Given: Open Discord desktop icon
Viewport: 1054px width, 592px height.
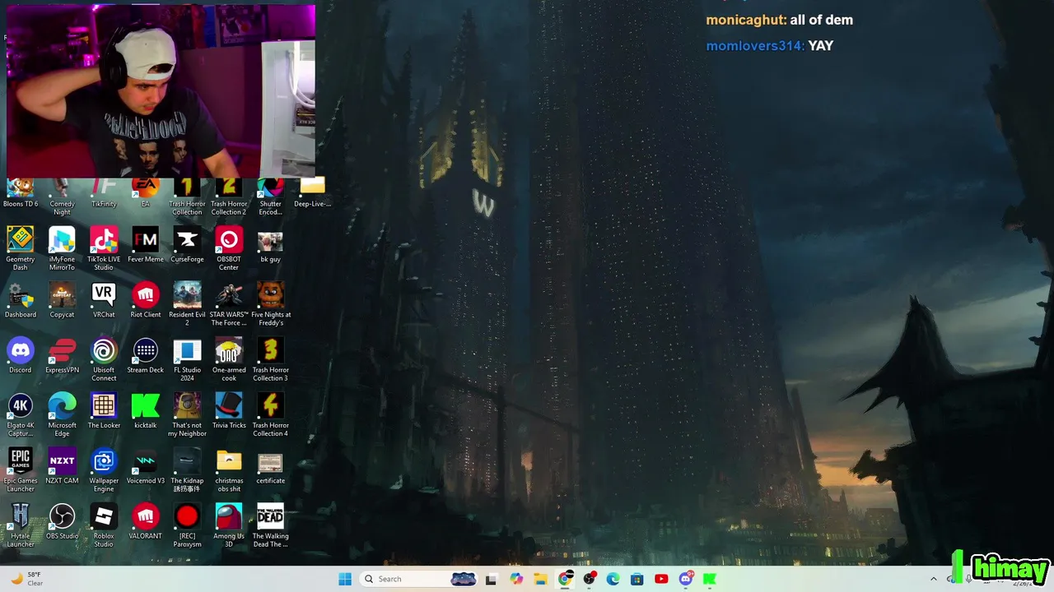Looking at the screenshot, I should pos(21,355).
